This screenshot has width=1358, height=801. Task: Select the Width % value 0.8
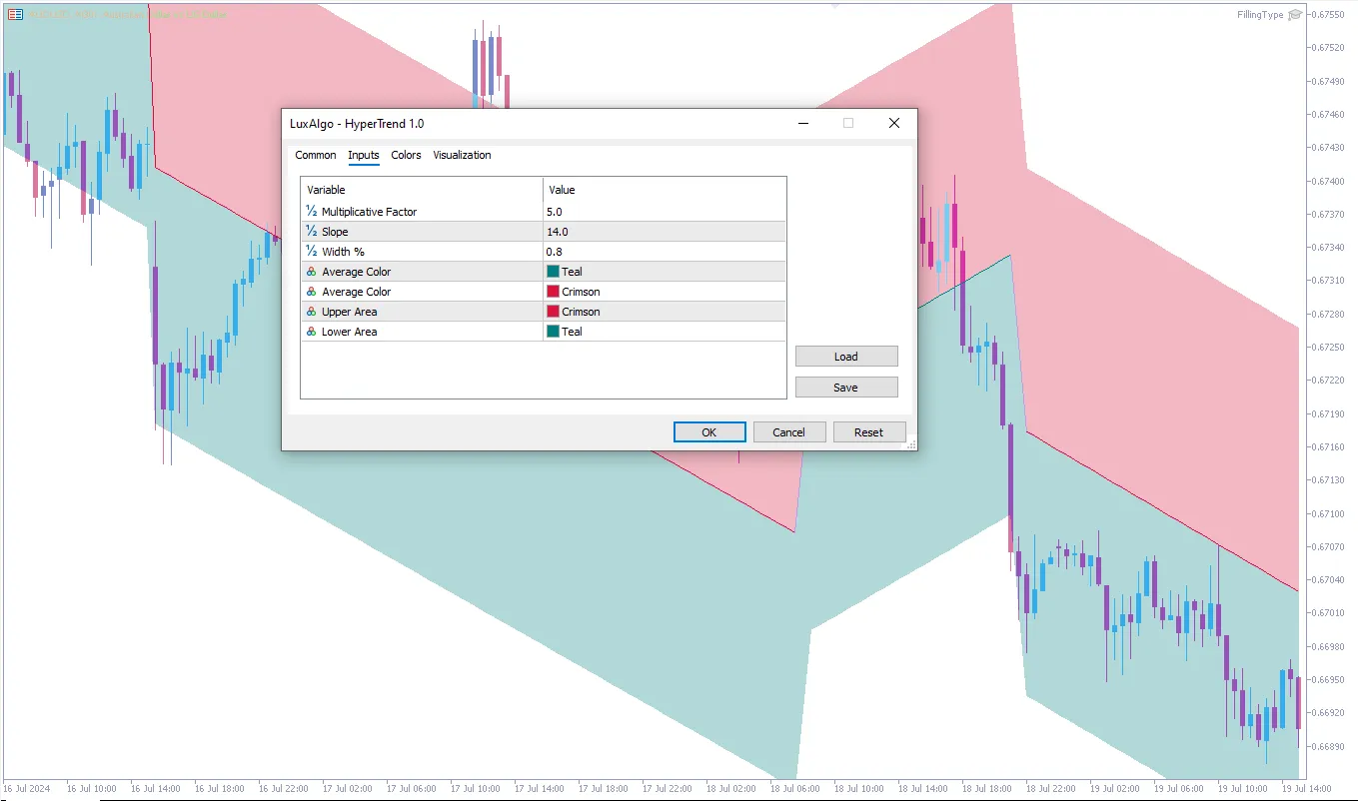tap(555, 252)
